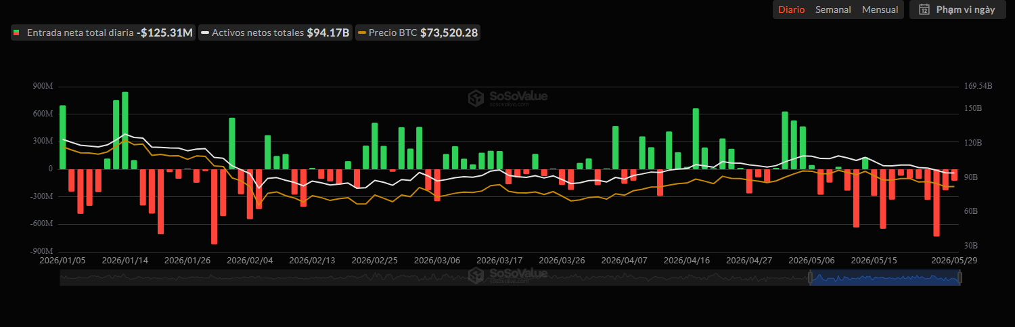Click the unselected left part of the navigator
This screenshot has width=1015, height=327.
(434, 278)
